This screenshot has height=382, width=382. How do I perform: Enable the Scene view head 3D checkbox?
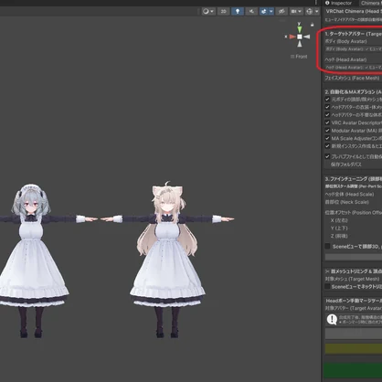tap(327, 246)
